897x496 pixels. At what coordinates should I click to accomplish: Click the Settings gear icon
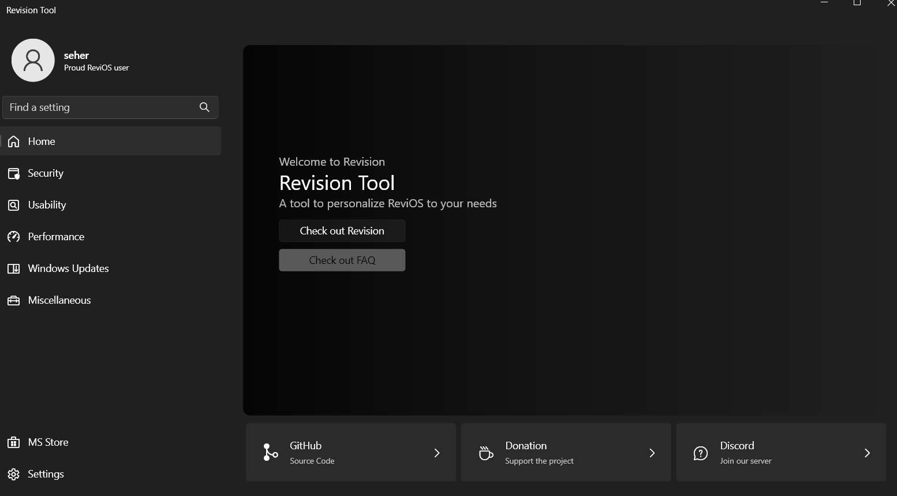(14, 474)
